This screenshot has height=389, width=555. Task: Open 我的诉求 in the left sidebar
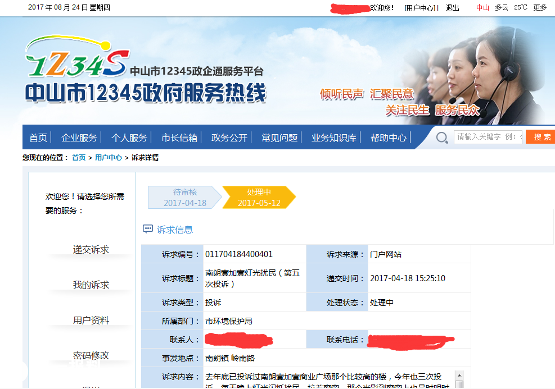tap(91, 285)
